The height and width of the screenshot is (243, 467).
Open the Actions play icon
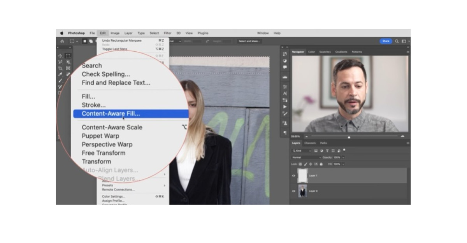coord(285,107)
